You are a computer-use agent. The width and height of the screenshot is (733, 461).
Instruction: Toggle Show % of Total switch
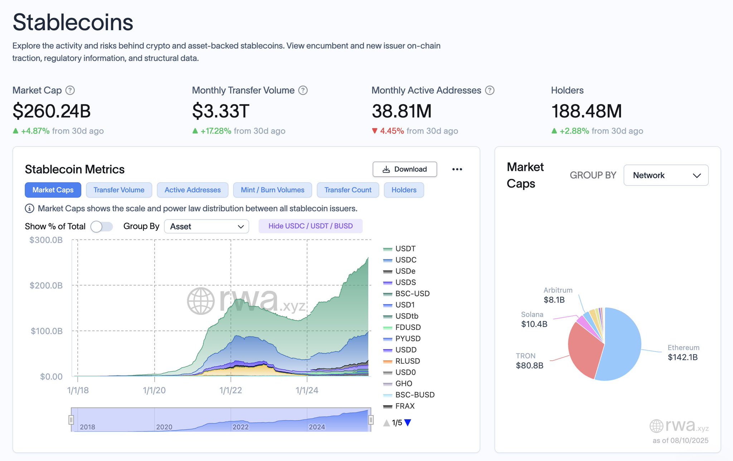(x=102, y=226)
